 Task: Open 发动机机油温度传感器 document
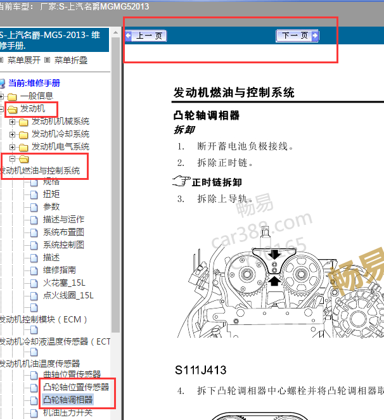(40, 364)
